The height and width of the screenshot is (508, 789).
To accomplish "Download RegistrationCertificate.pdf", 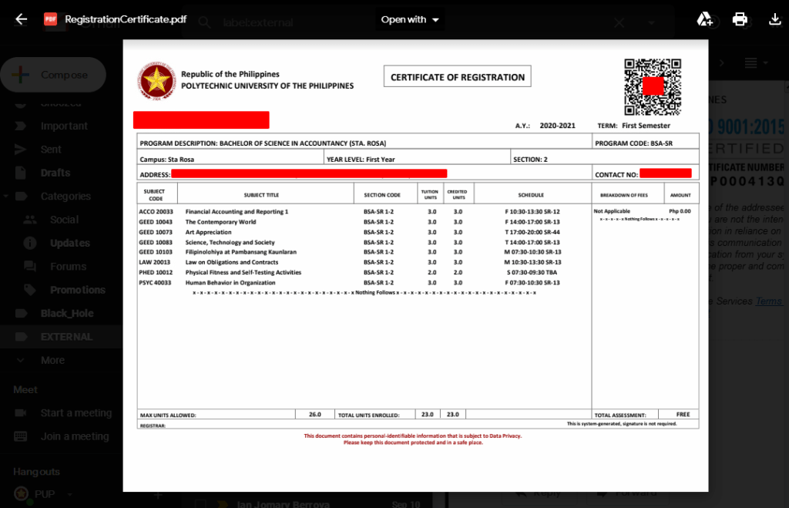I will point(774,19).
